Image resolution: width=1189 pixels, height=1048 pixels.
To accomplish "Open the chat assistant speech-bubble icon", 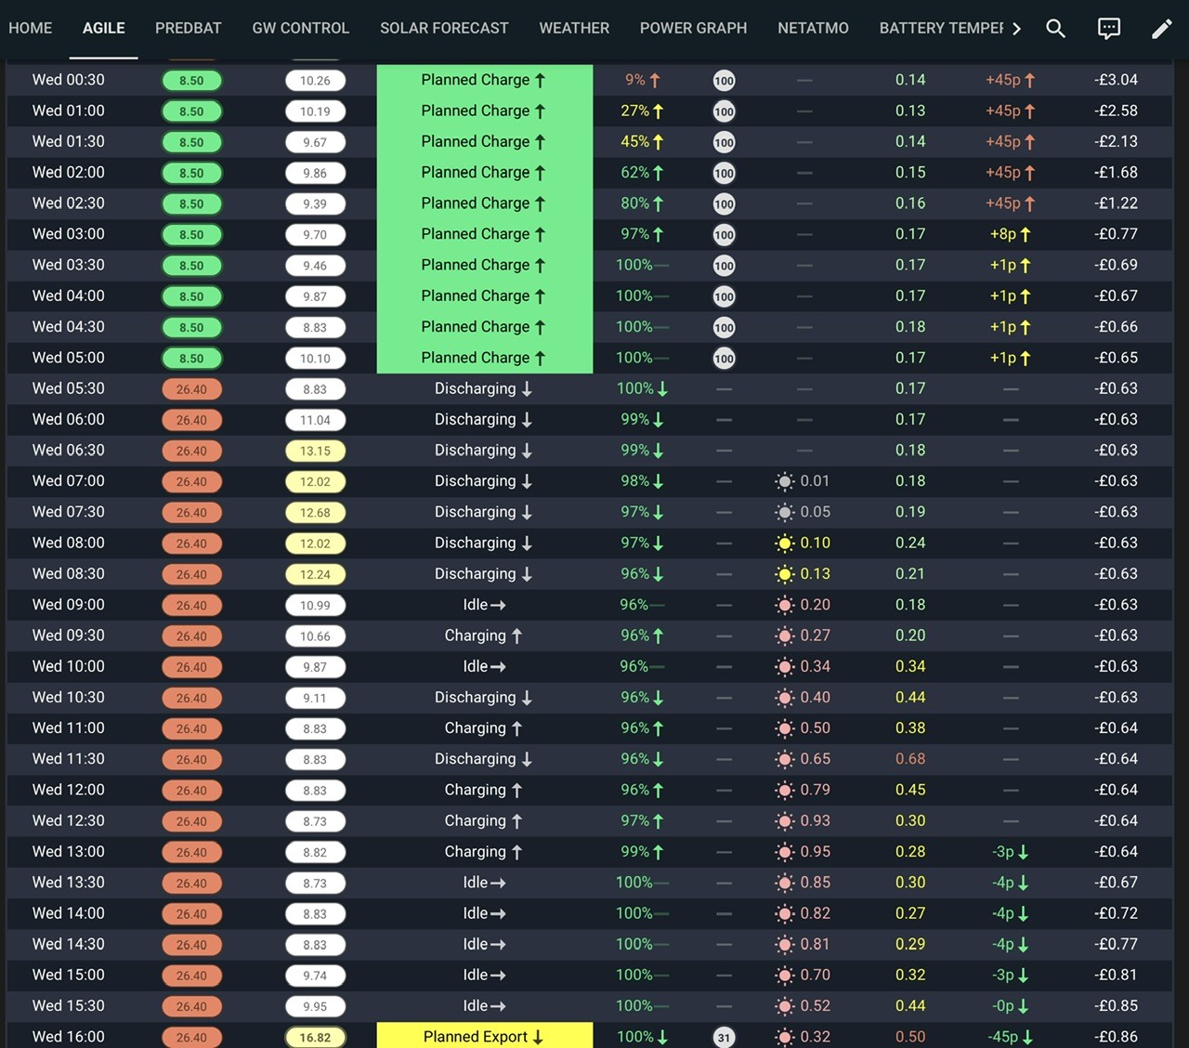I will click(1109, 29).
